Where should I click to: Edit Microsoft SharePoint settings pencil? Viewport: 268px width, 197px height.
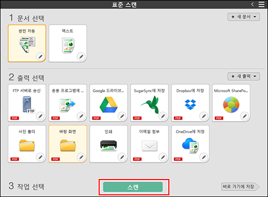pos(245,116)
